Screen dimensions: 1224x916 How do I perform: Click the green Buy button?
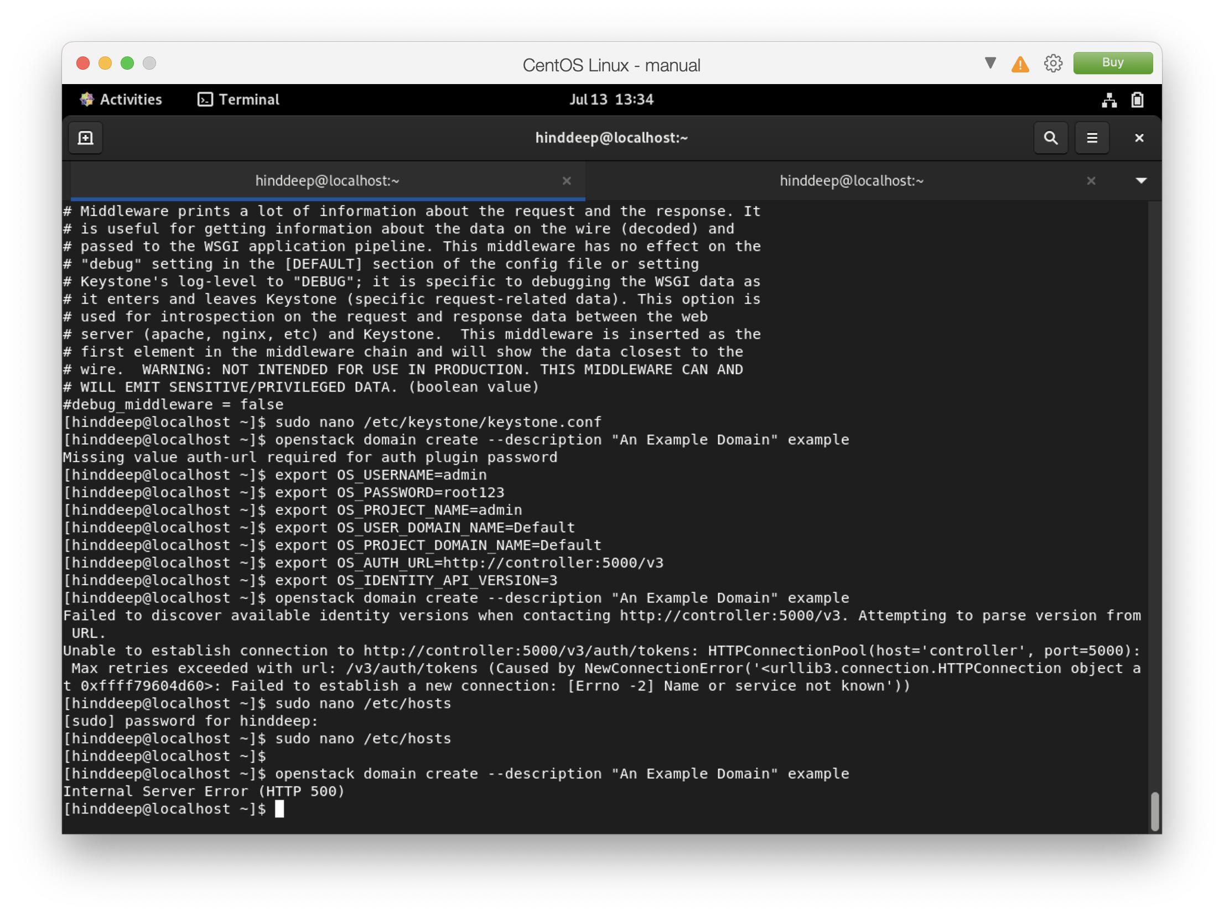pos(1113,63)
